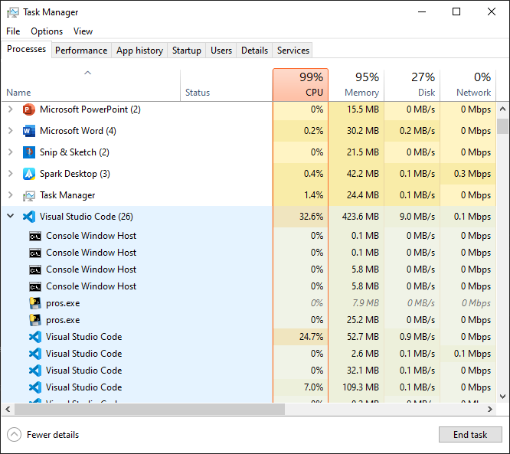Click the icon of the 7.9 MB pros.exe
Viewport: 510px width, 454px height.
pos(35,303)
